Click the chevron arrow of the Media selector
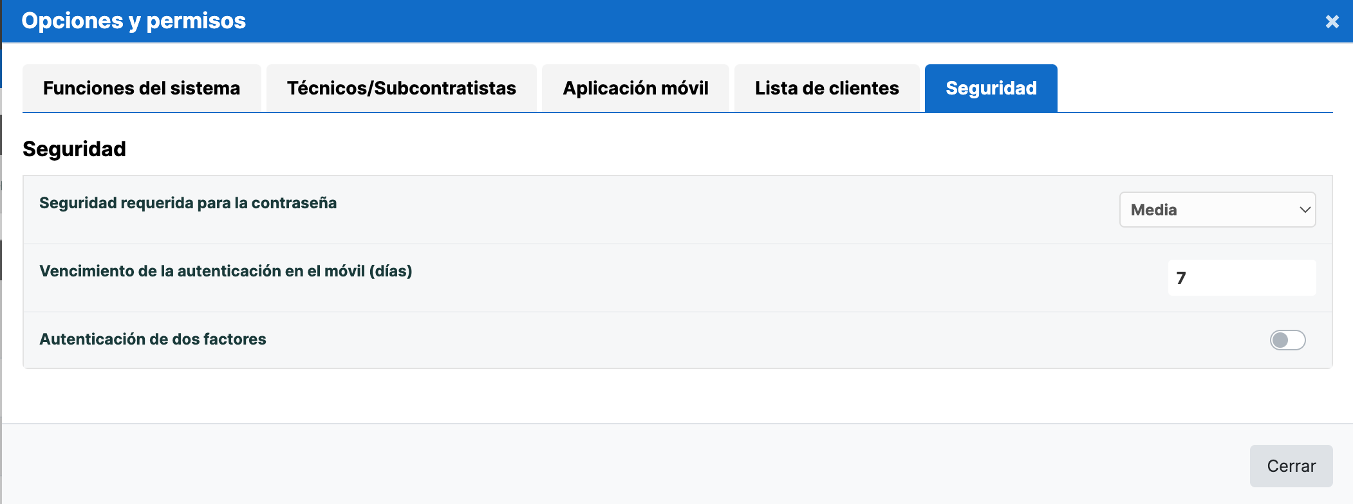 (1305, 210)
